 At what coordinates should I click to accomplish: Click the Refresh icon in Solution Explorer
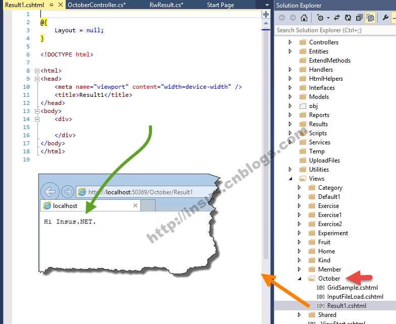pos(348,18)
